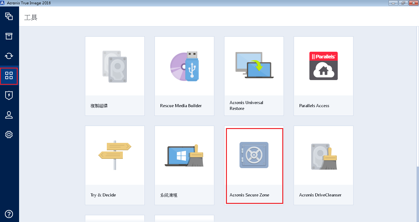Click the Parallels Access logo image
419x222 pixels.
tap(324, 66)
